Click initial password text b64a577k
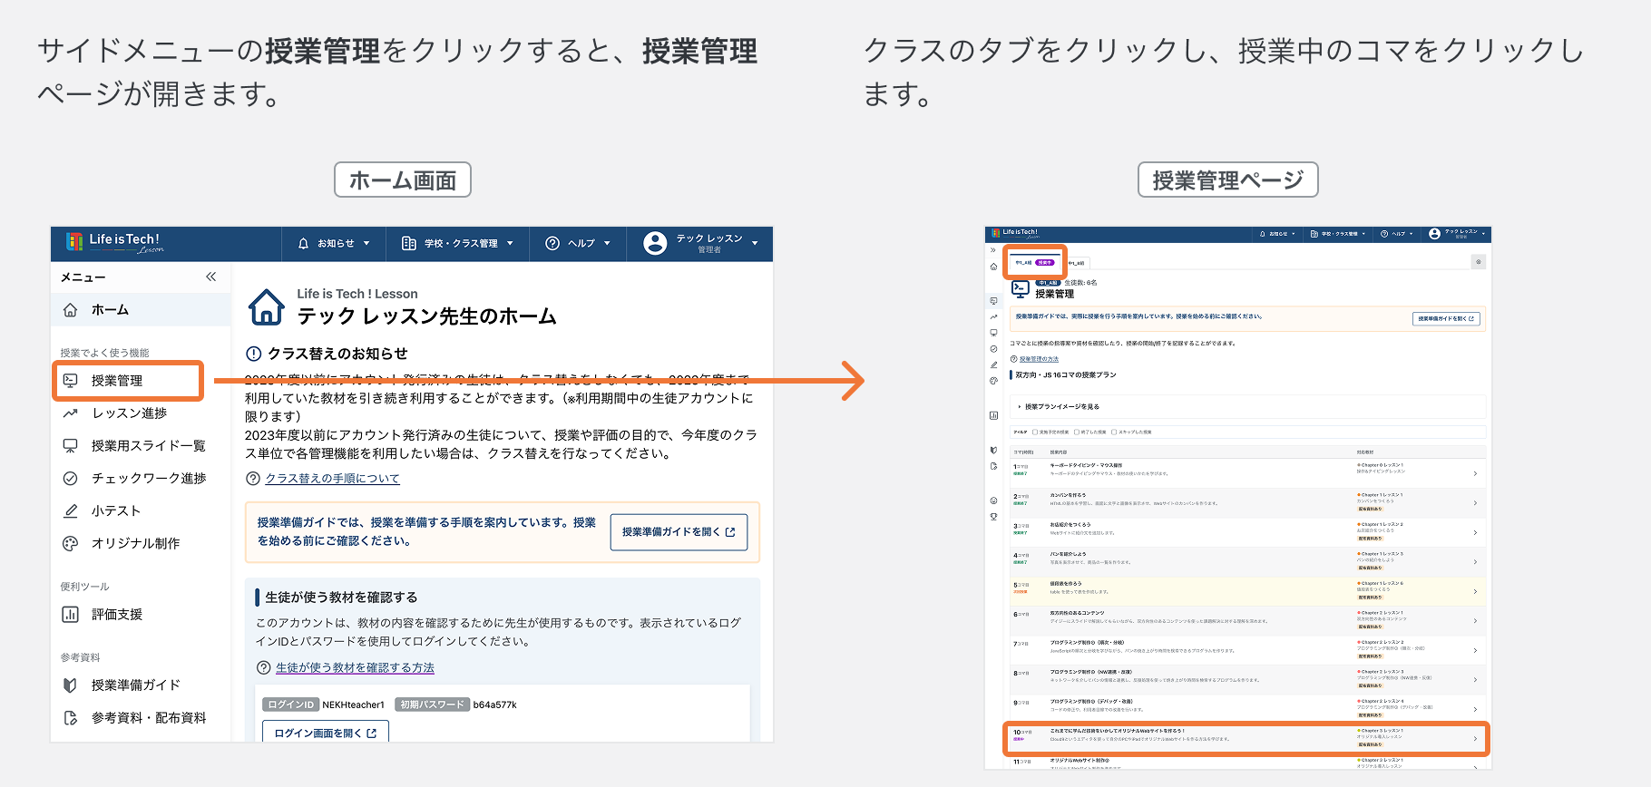Viewport: 1651px width, 787px height. 494,704
